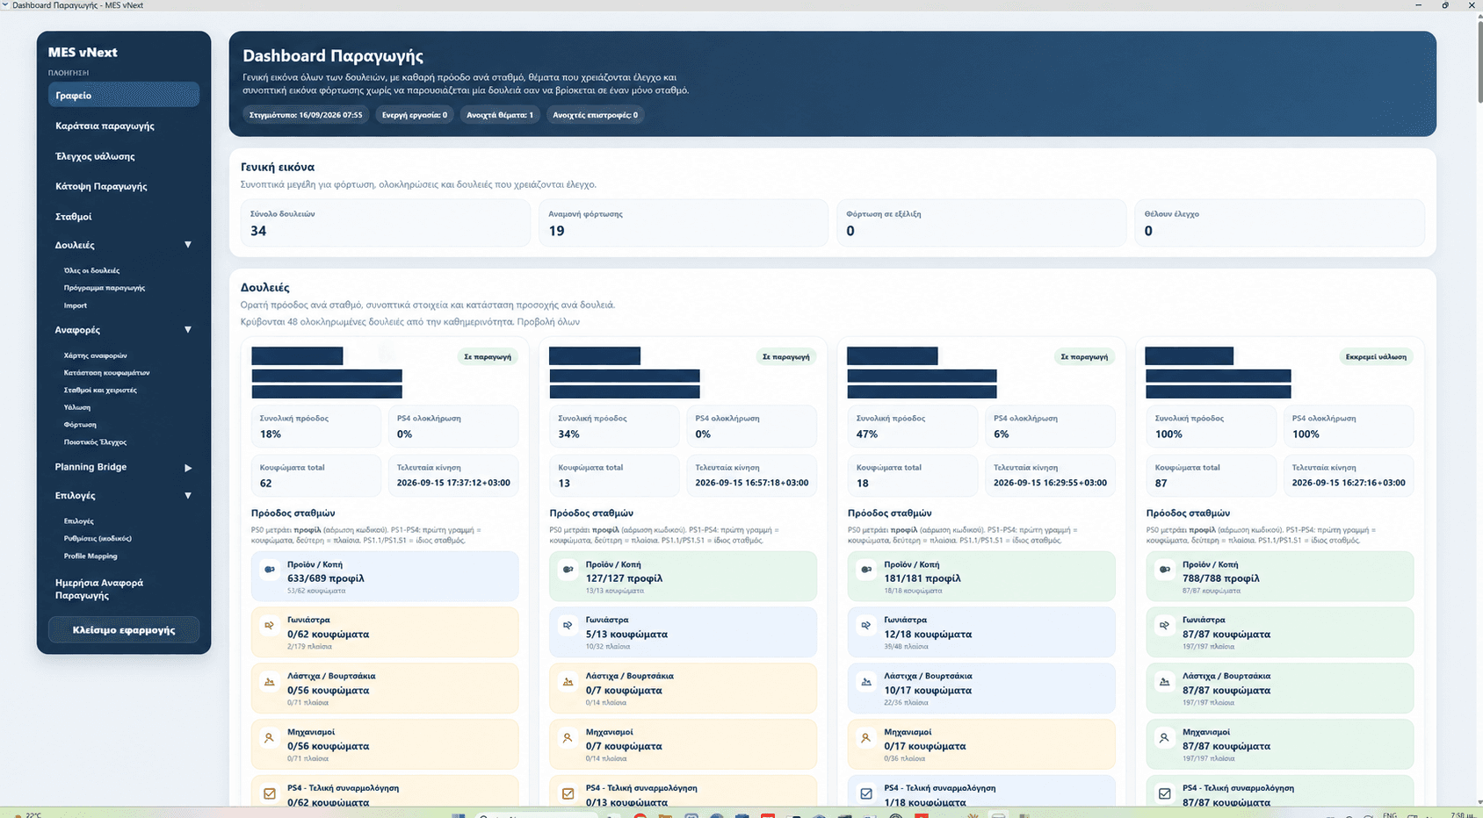This screenshot has width=1483, height=818.
Task: Click Μηχανισμοί icon in the 0/56 κουφώματα row
Action: [x=270, y=738]
